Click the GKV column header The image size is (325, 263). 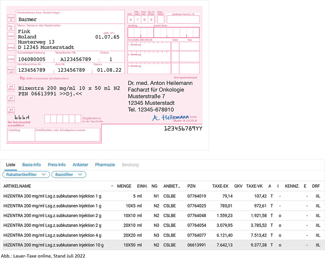coord(238,186)
